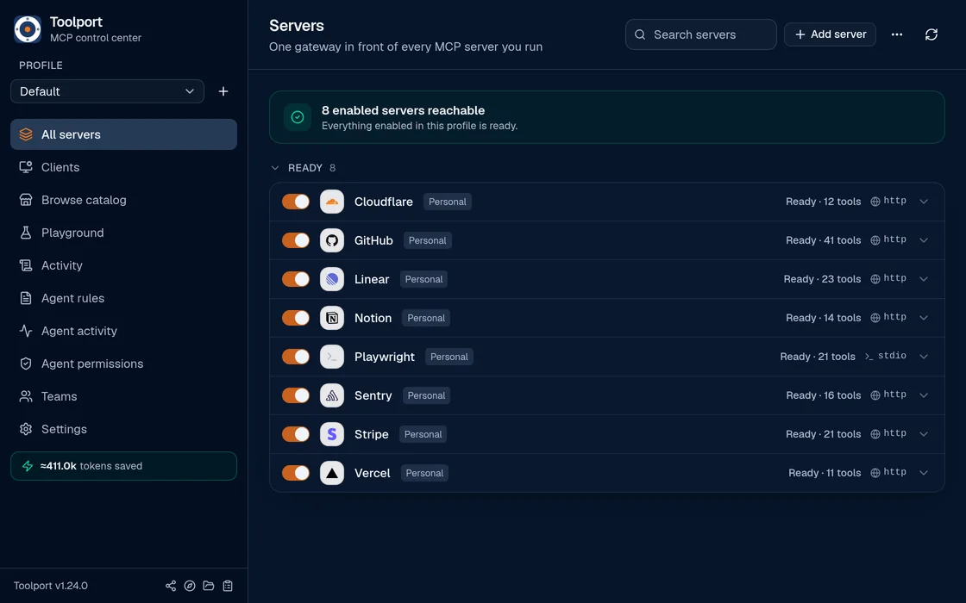Toggle the Playwright server off

(x=296, y=357)
